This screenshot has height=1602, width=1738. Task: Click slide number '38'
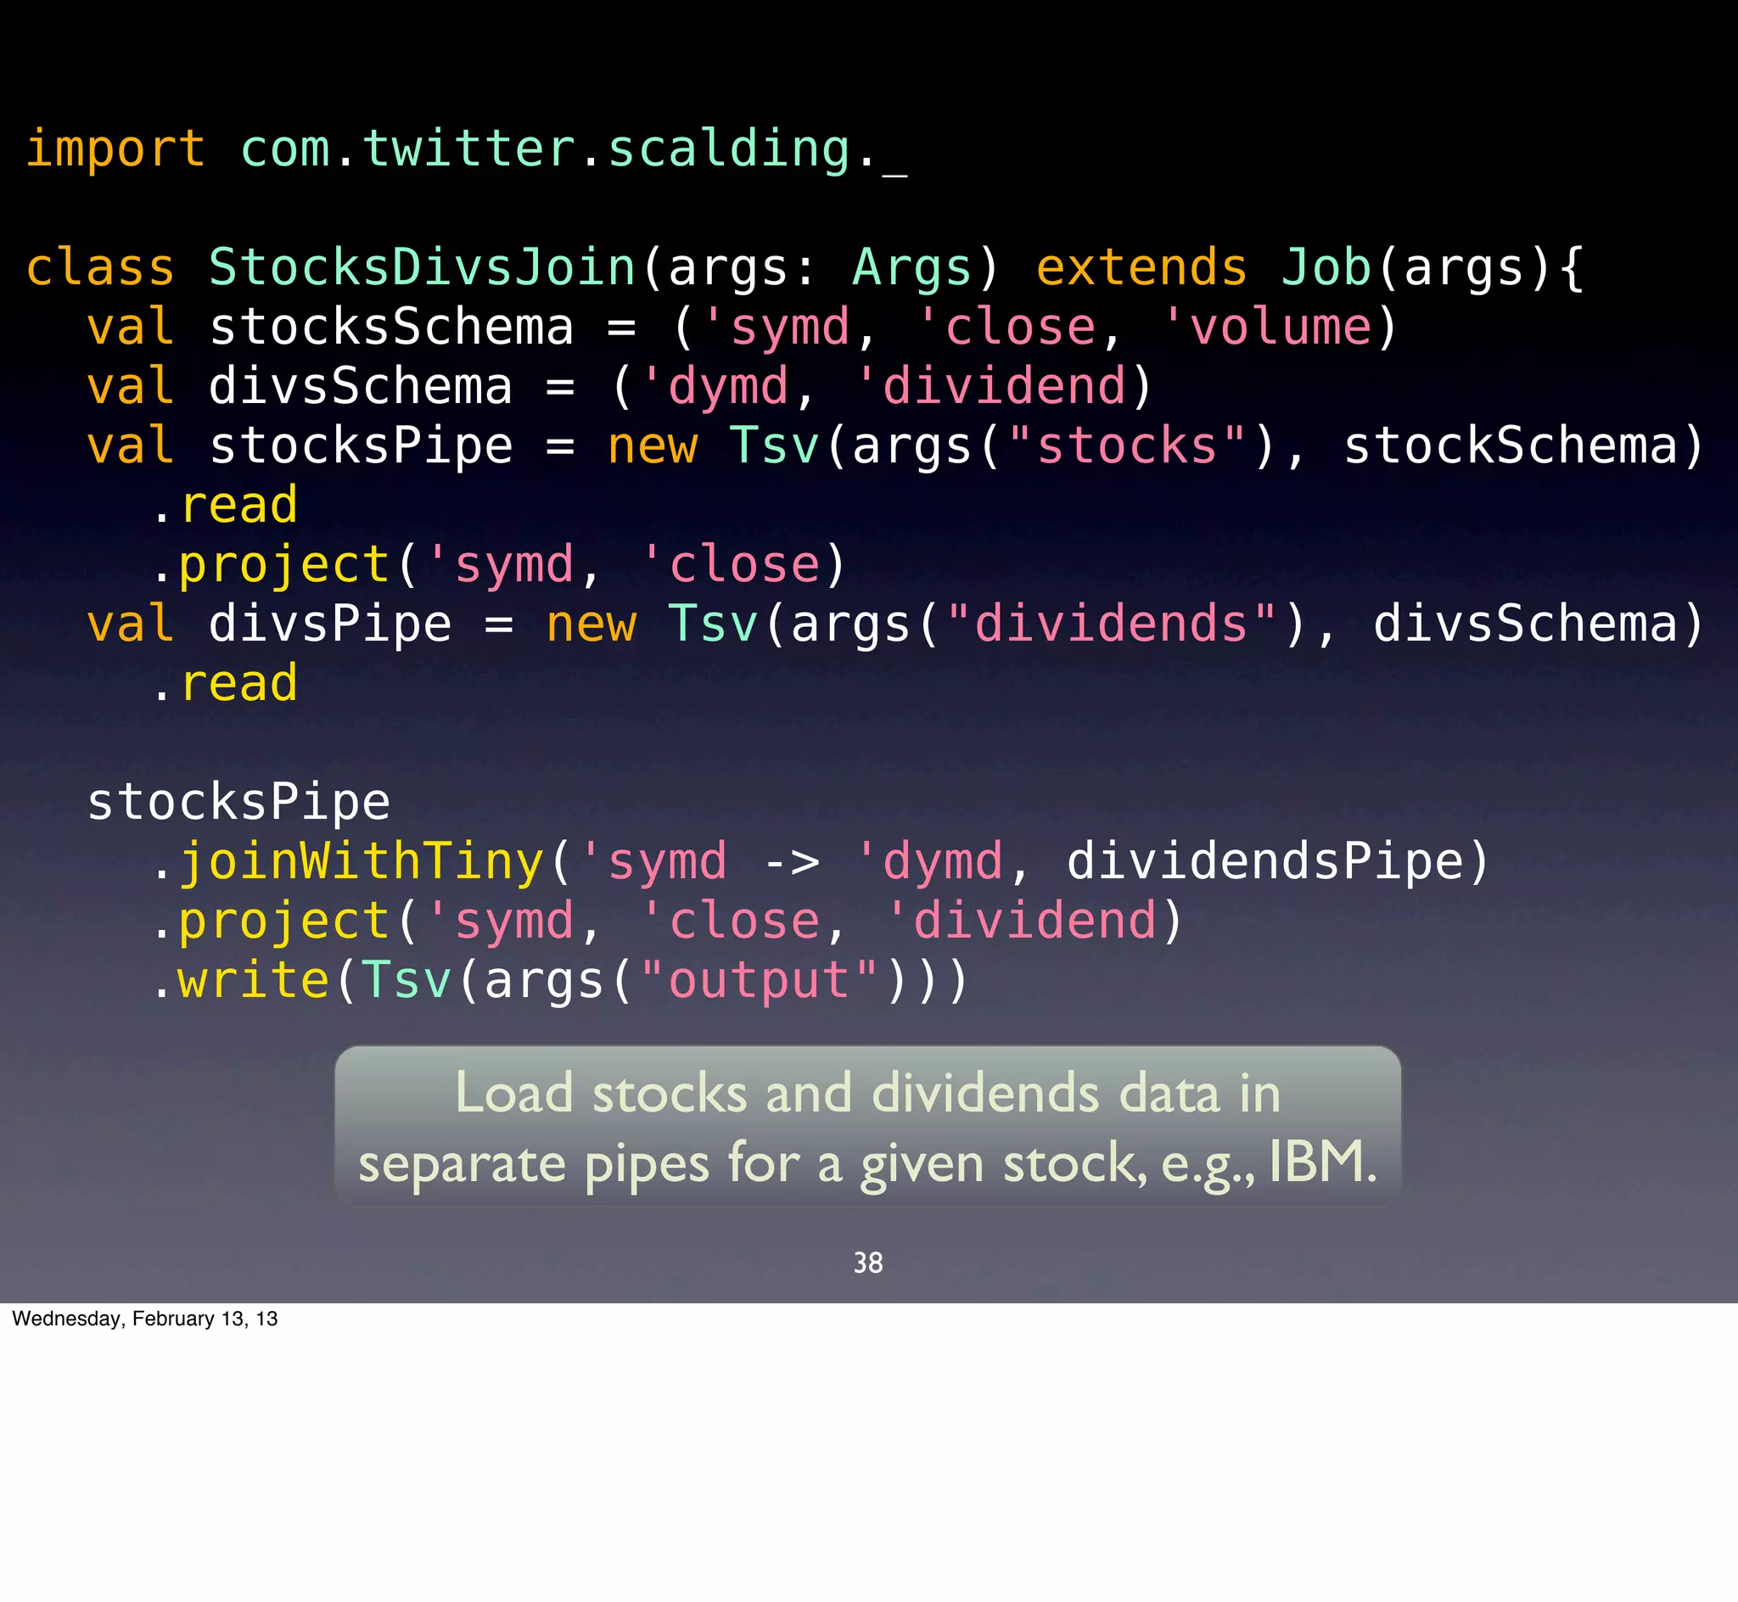(x=867, y=1263)
